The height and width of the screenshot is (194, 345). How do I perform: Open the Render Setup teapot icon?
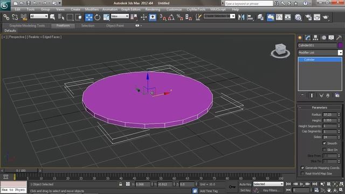click(308, 17)
